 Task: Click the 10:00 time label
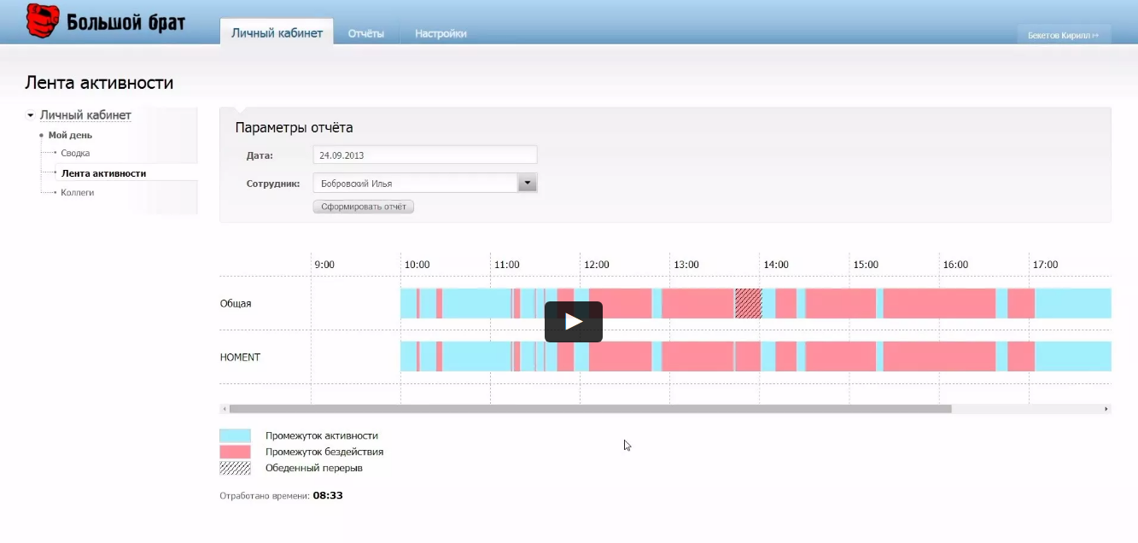[417, 265]
